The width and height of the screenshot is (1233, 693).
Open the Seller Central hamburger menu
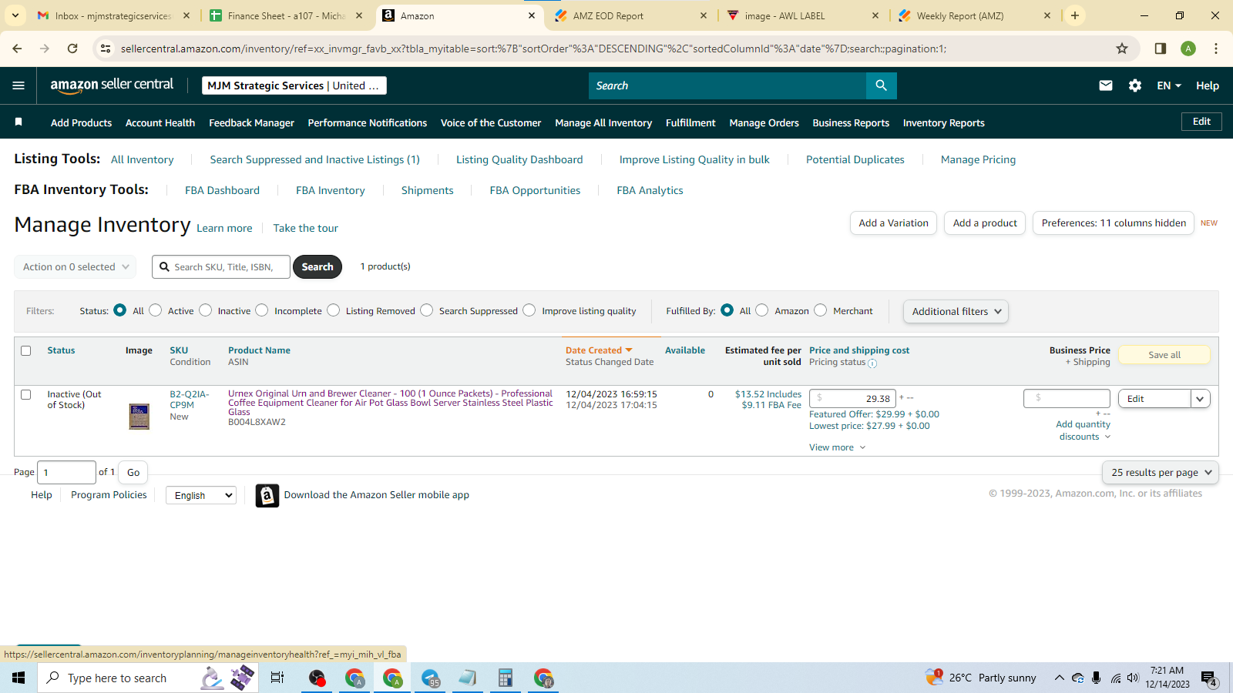tap(18, 85)
